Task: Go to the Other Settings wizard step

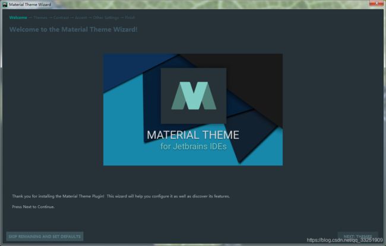Action: click(x=106, y=17)
